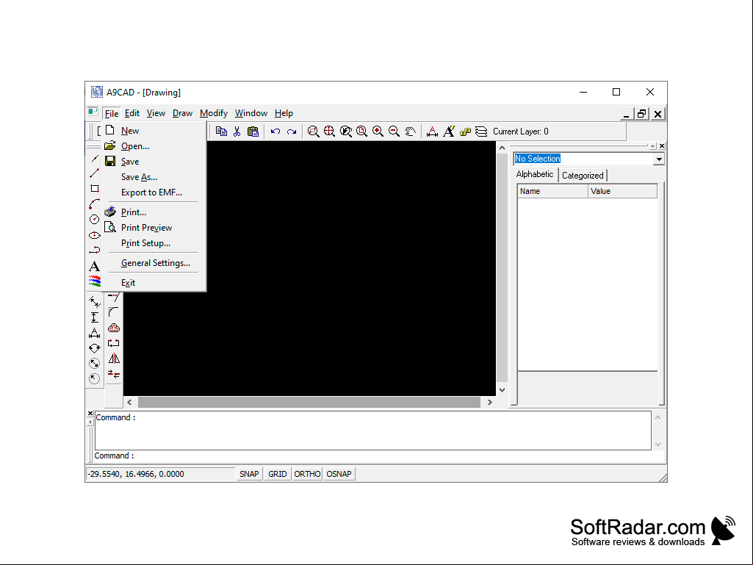Choose Save from the File menu
The height and width of the screenshot is (565, 753).
pos(154,162)
